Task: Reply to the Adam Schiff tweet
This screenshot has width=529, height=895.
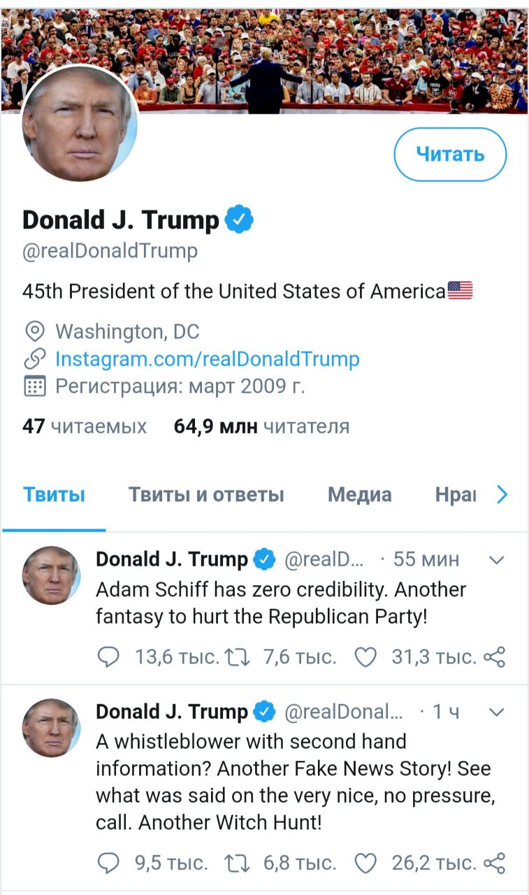Action: 107,657
